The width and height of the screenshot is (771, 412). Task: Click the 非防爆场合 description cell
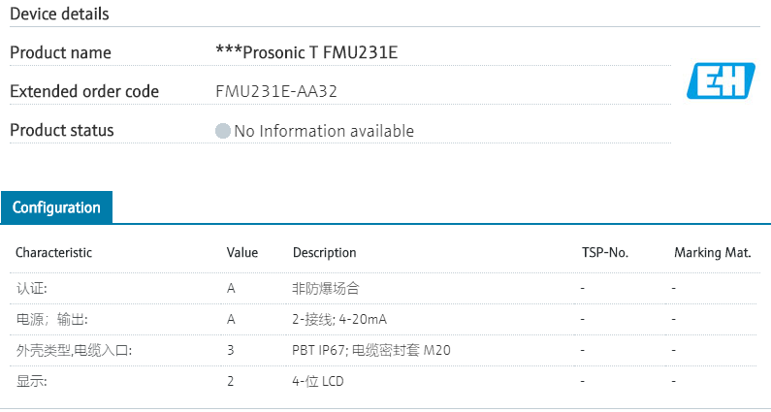point(327,288)
